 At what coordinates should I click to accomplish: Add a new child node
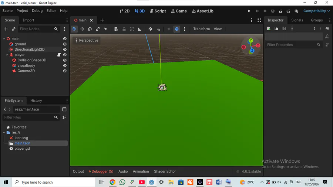pos(6,29)
